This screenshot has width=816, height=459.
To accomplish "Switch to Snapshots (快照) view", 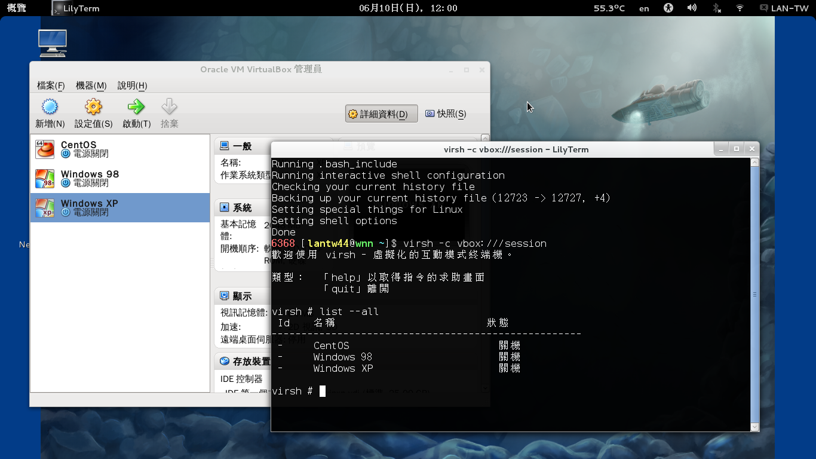I will point(446,114).
